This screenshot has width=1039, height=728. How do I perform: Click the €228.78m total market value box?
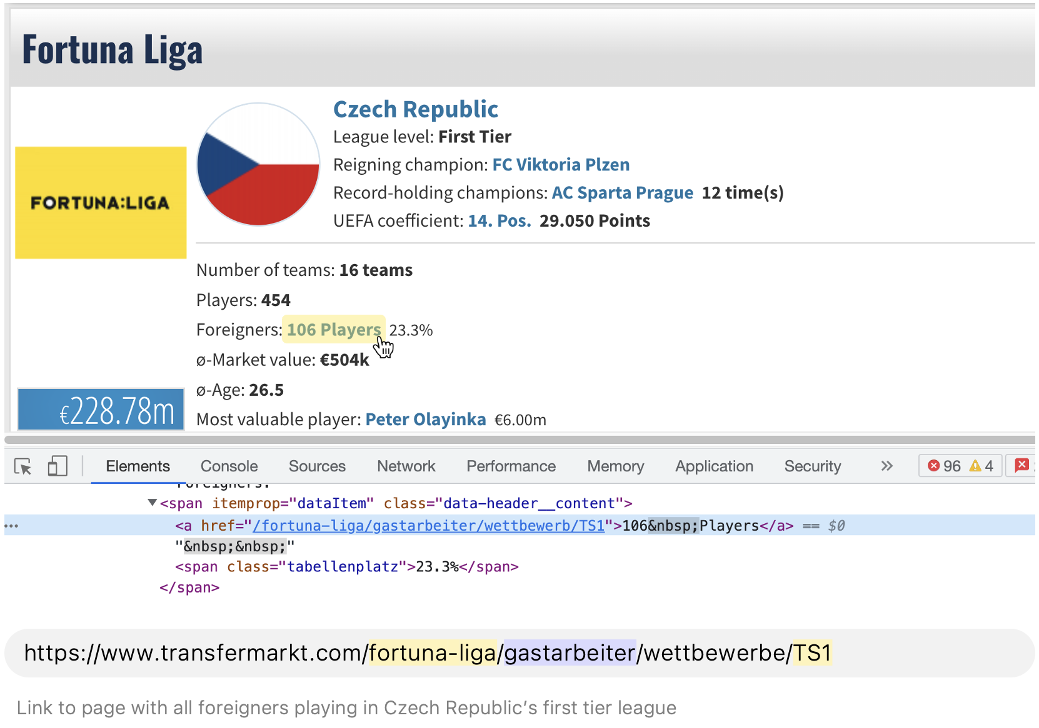tap(101, 410)
